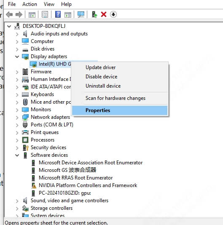Image resolution: width=223 pixels, height=225 pixels.
Task: Expand the Network adapters category
Action: pyautogui.click(x=17, y=118)
